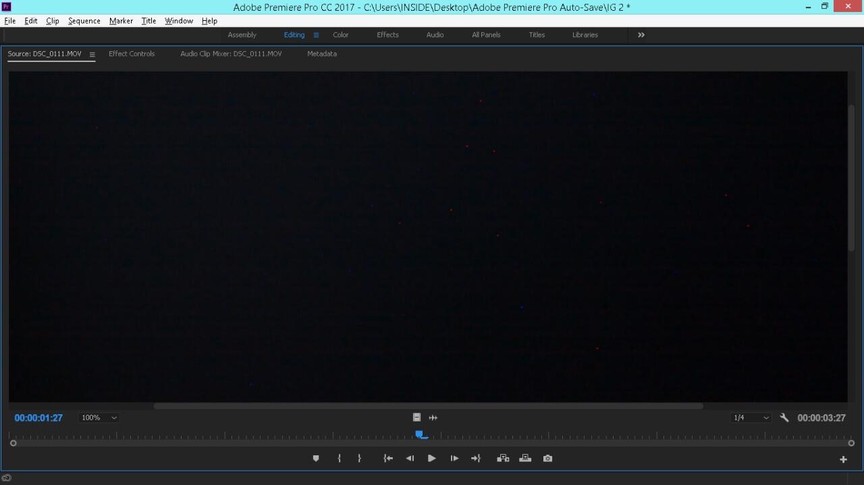Open the Marker menu
The height and width of the screenshot is (485, 864).
[x=122, y=21]
